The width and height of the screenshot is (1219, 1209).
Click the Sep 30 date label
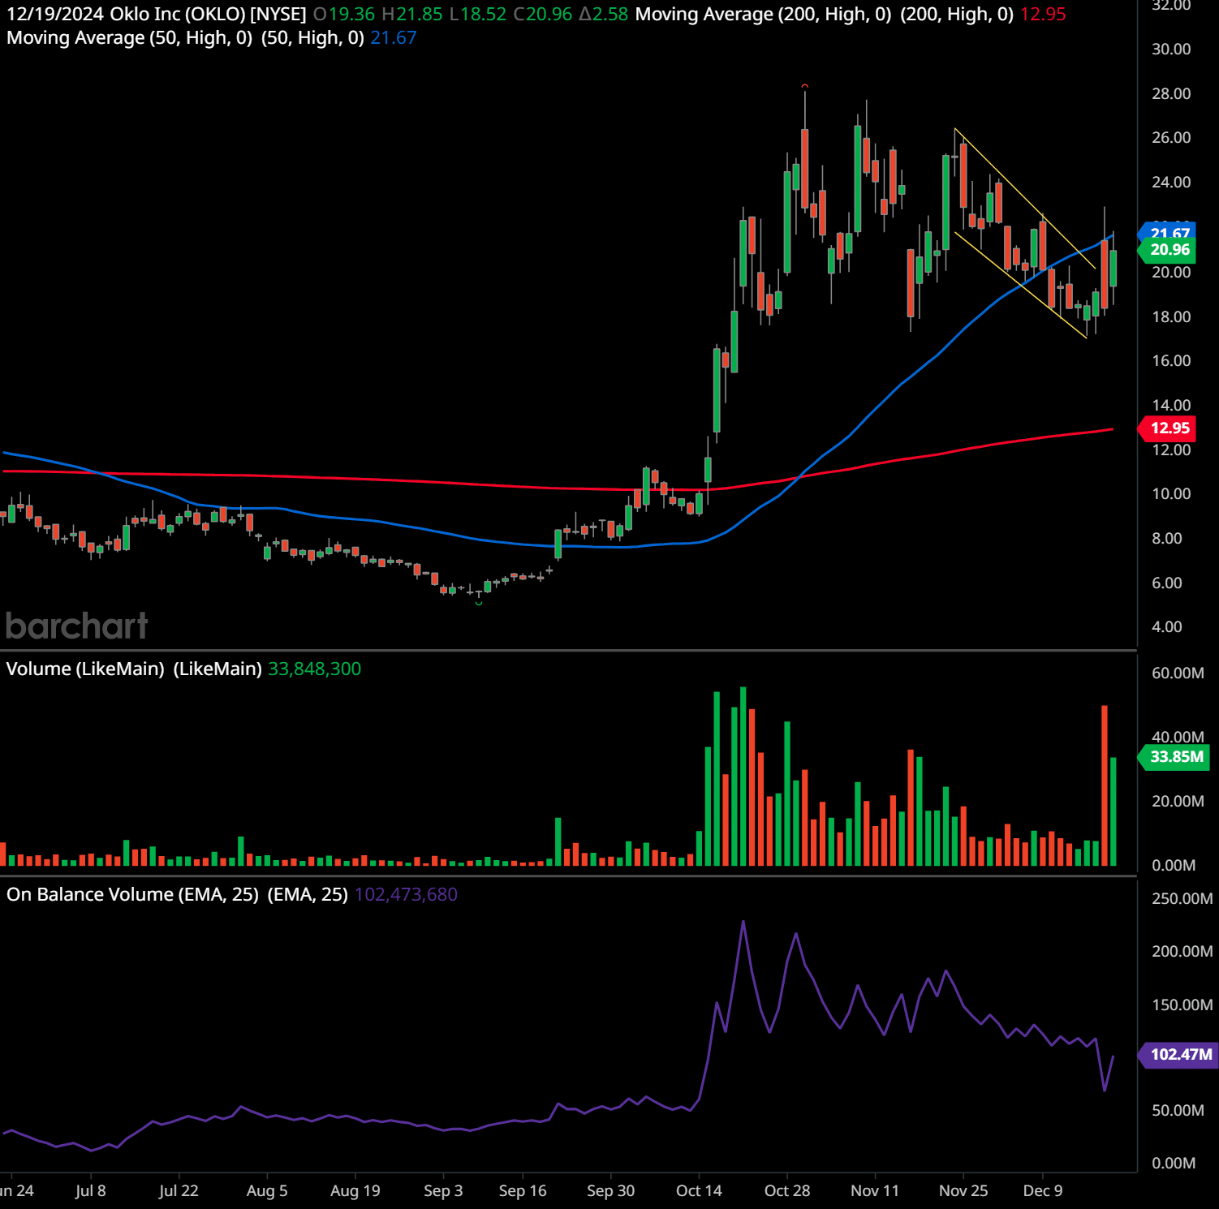(611, 1191)
